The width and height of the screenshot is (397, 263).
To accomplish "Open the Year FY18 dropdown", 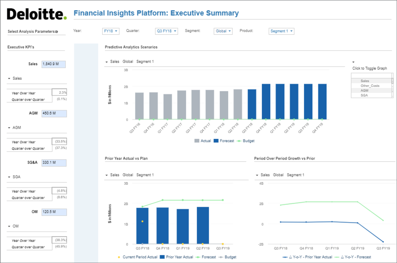I will point(111,31).
